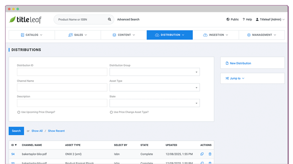
Task: Click the Content stack icon
Action: point(114,35)
